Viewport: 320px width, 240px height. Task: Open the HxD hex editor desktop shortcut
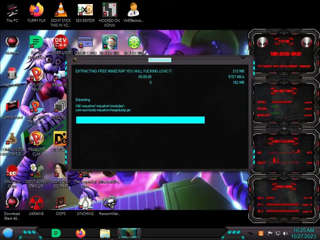click(85, 13)
